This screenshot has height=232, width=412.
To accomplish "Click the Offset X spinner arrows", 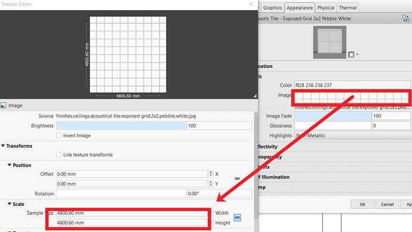I will click(x=211, y=174).
